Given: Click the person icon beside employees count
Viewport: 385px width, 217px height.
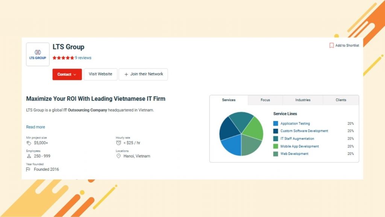Looking at the screenshot, I should pos(29,156).
